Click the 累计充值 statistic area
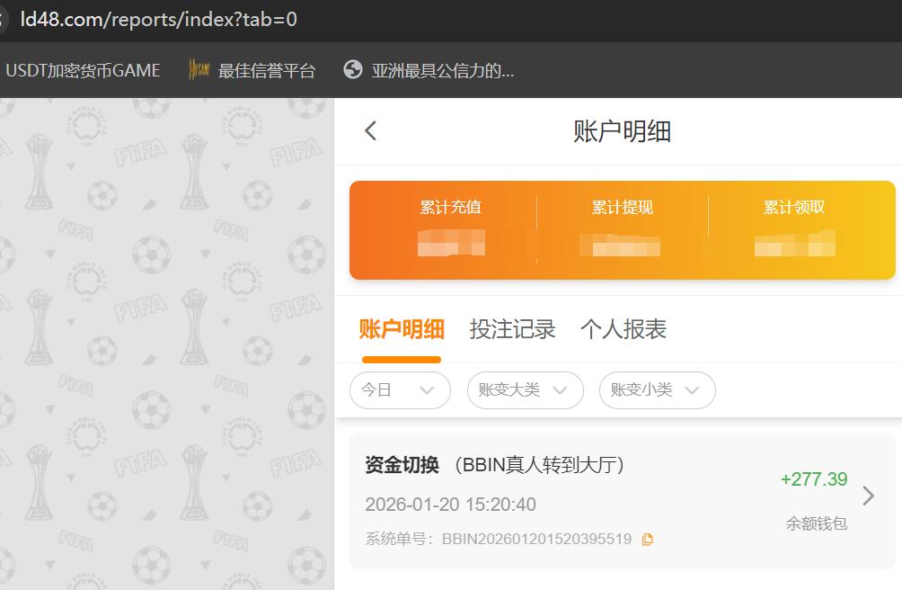 coord(451,225)
